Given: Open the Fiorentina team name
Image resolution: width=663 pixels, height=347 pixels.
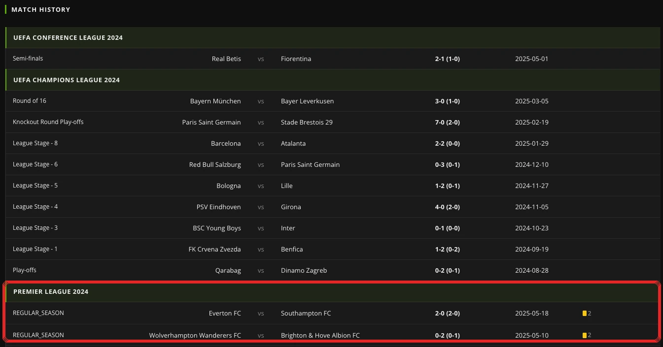Looking at the screenshot, I should coord(296,59).
